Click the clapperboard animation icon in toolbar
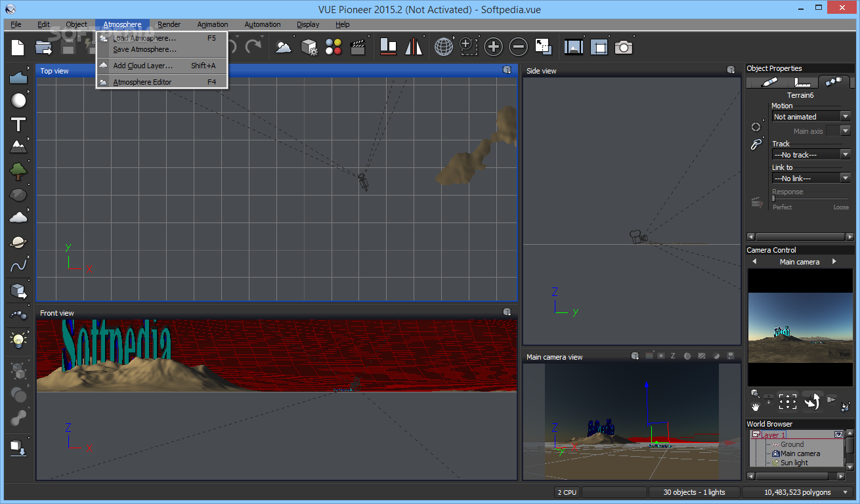This screenshot has height=504, width=860. tap(358, 47)
